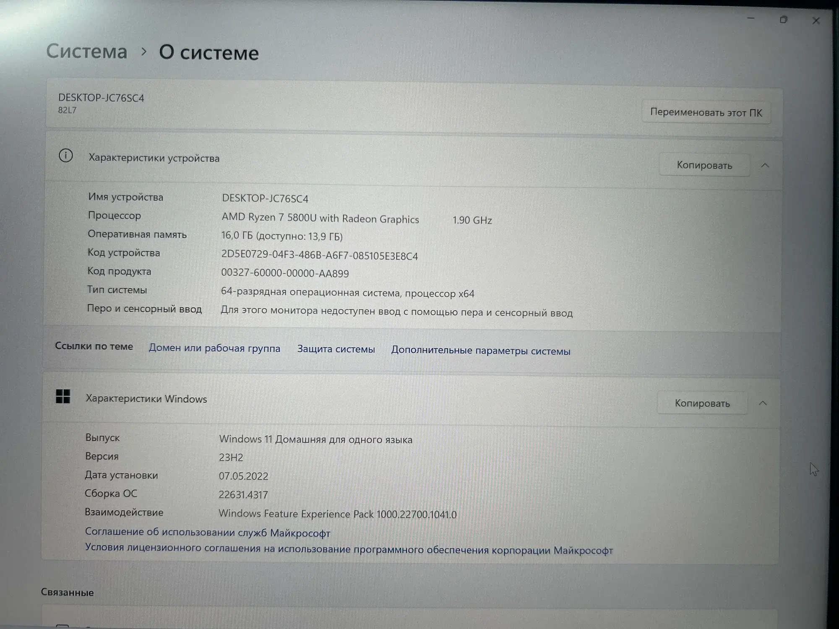The height and width of the screenshot is (629, 839).
Task: Select device ID 2D5E0729-04F3-486B-A6F7-085105E3E8C4
Action: [x=320, y=255]
